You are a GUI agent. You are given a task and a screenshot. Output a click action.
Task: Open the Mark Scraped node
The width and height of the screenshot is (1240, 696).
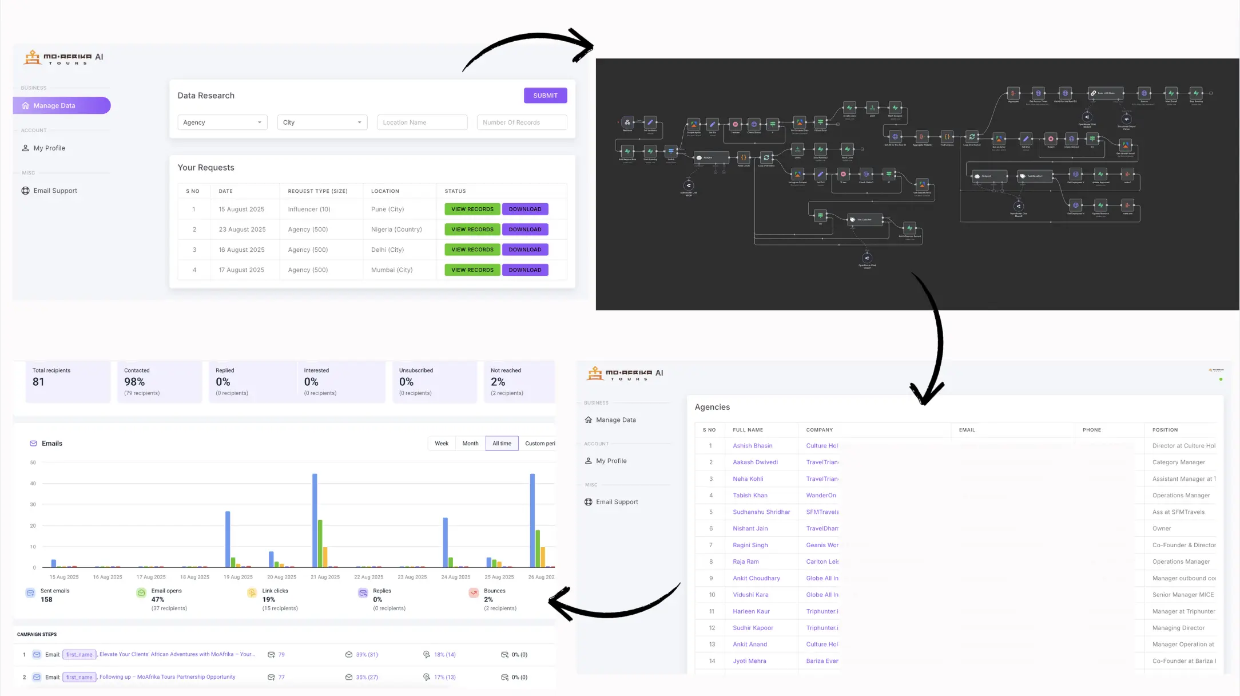pos(895,108)
